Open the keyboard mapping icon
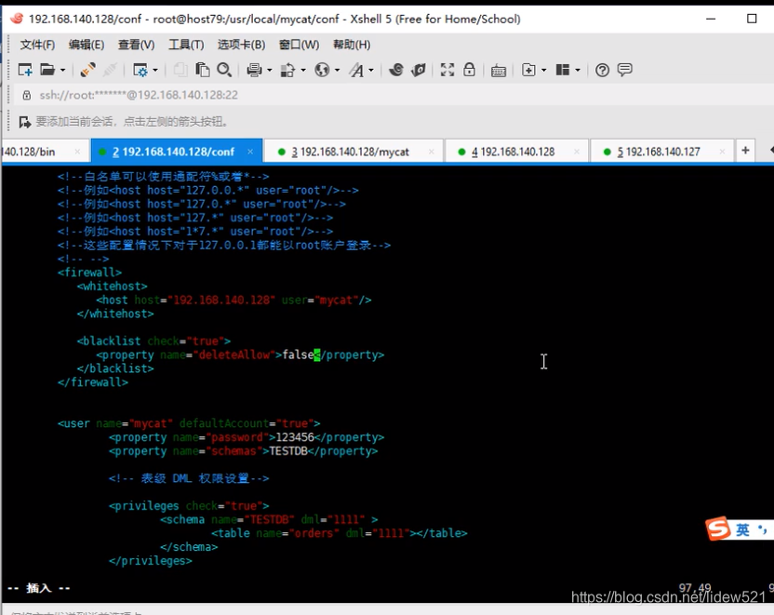 [x=499, y=70]
